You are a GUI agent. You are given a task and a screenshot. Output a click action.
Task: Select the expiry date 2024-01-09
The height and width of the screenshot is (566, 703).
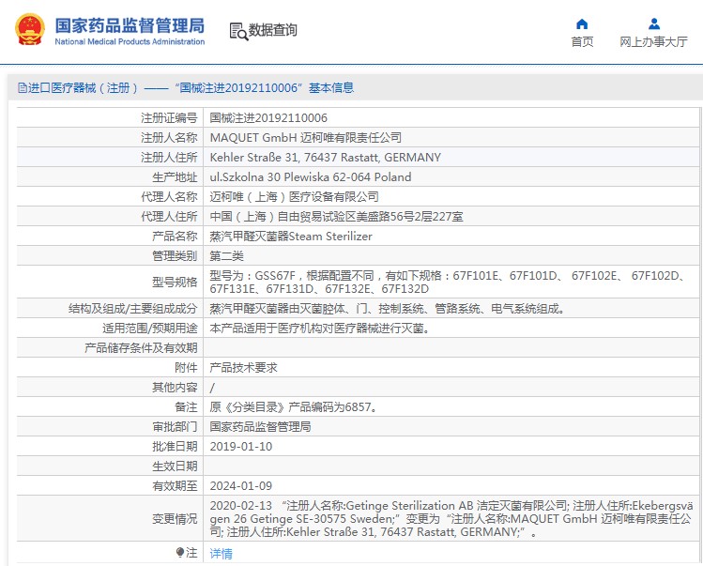coord(241,486)
